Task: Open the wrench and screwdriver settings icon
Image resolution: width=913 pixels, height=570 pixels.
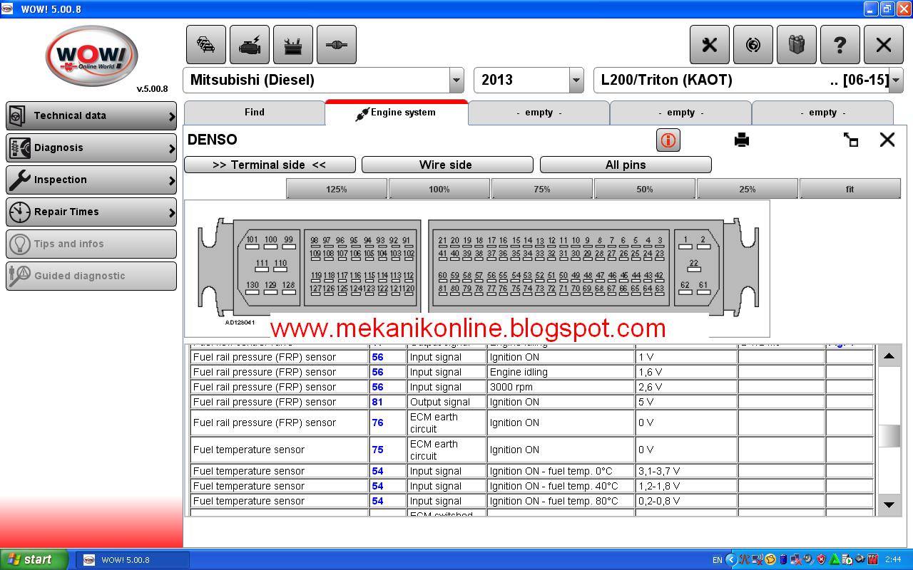Action: [x=710, y=44]
